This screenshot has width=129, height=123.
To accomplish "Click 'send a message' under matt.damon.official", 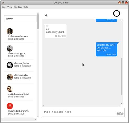I will pos(16,97).
